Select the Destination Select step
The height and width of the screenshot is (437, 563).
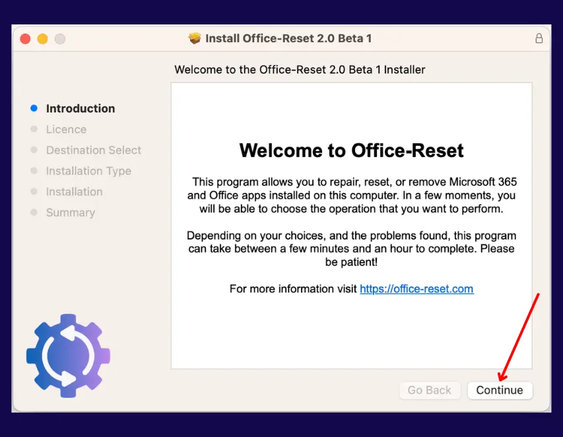click(x=93, y=150)
